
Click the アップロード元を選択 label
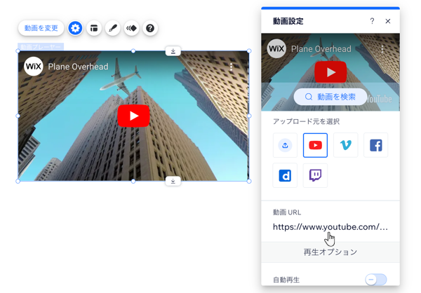click(x=307, y=121)
